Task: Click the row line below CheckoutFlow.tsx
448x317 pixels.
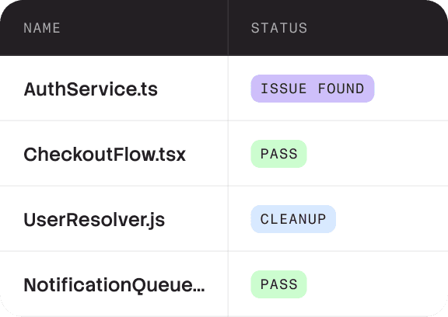Action: pyautogui.click(x=224, y=186)
